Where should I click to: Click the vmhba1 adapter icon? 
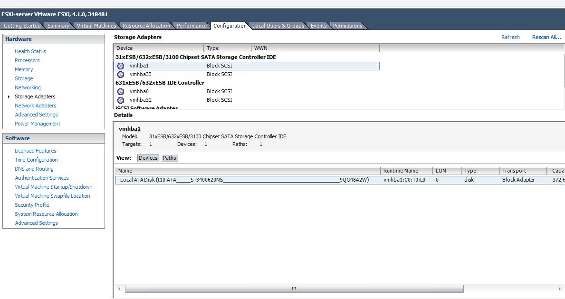pyautogui.click(x=121, y=66)
